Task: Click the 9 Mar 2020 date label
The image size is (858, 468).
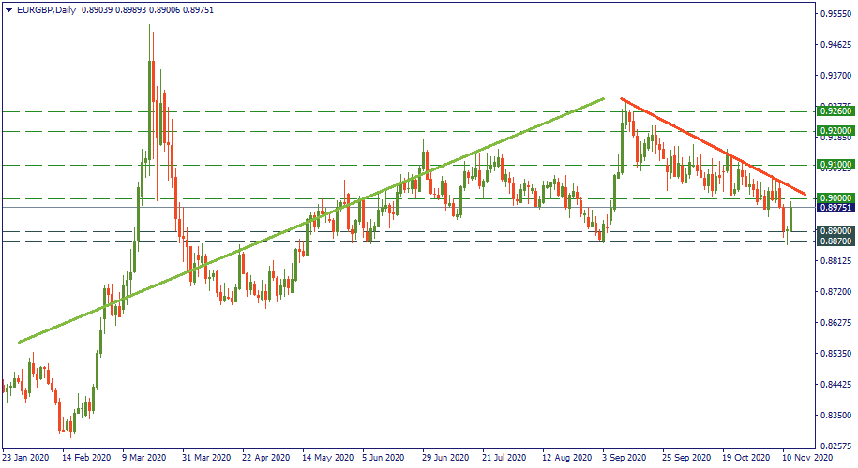Action: [143, 458]
